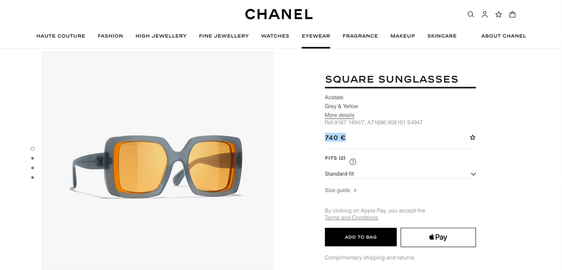Open the account profile icon
562x270 pixels.
[x=485, y=14]
